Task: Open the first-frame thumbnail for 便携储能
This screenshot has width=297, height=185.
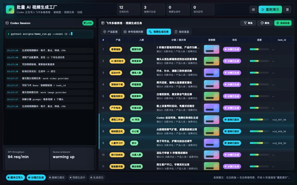Action: tap(212, 49)
